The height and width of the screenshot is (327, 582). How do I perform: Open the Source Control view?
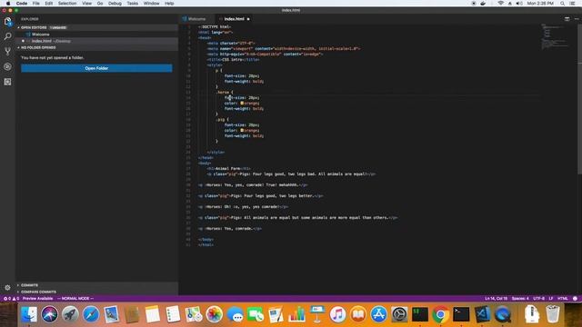(x=7, y=51)
